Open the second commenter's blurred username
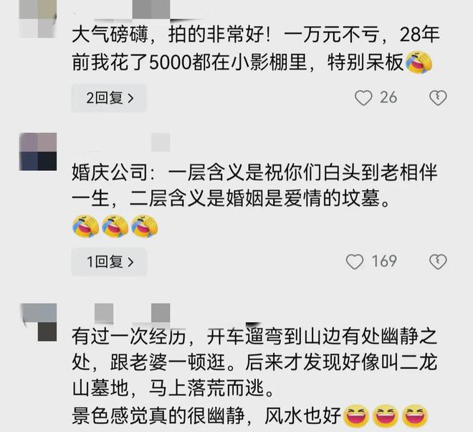Screen dimensions: 473x432 tap(120, 145)
